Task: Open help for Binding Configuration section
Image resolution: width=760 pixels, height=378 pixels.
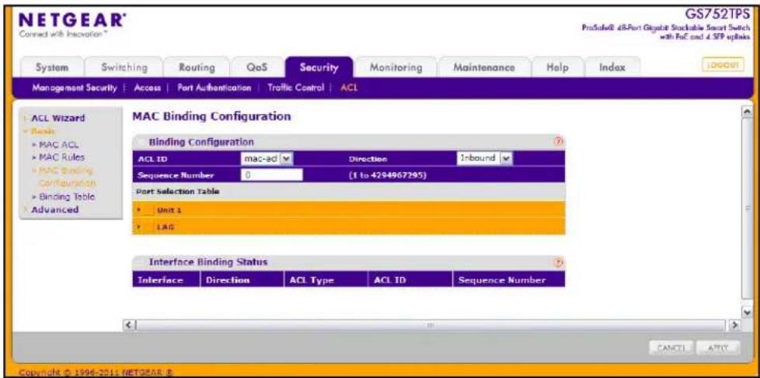Action: pos(558,142)
